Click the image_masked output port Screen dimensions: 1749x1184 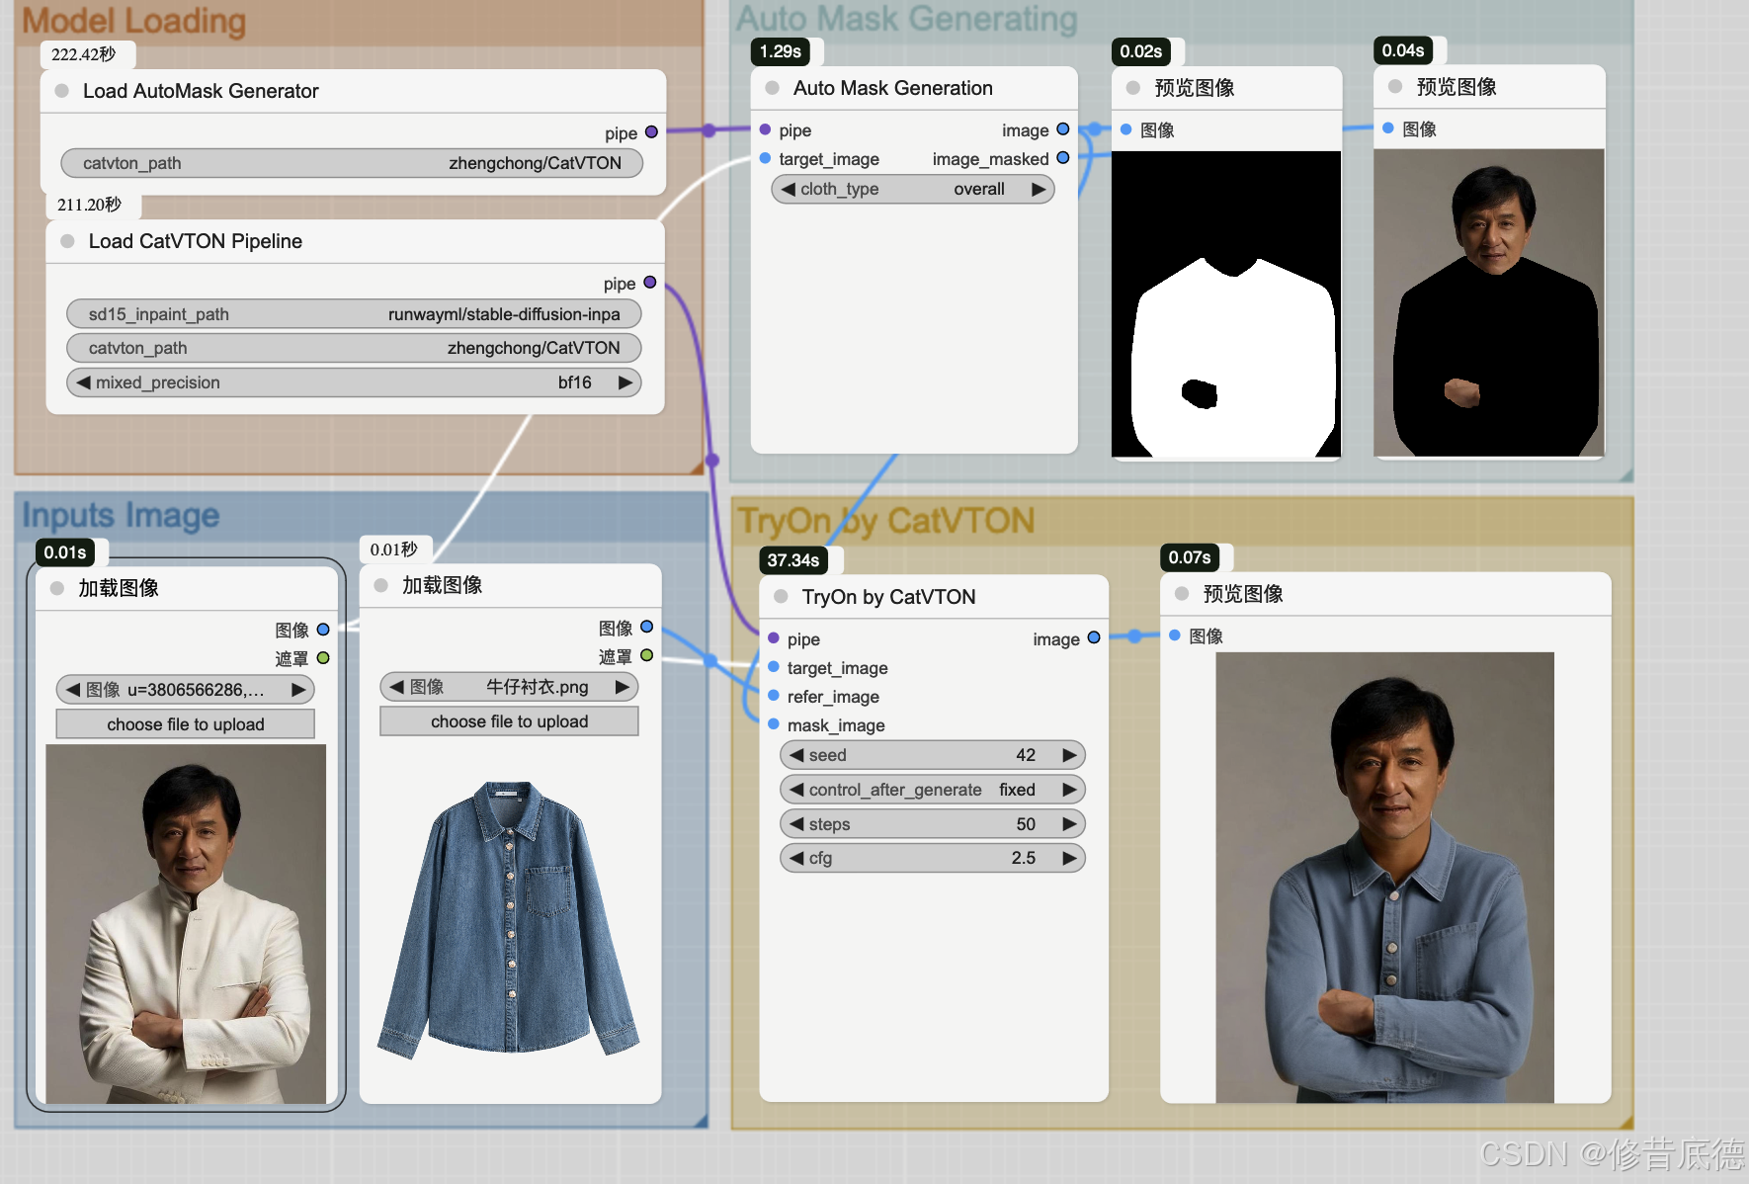click(1063, 158)
